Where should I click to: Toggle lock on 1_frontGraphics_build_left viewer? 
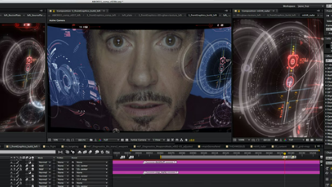click(x=54, y=11)
